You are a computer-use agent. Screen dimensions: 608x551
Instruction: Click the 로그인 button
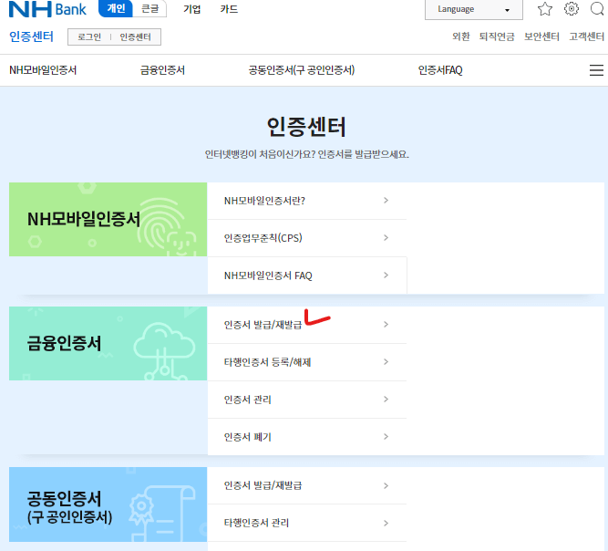89,36
